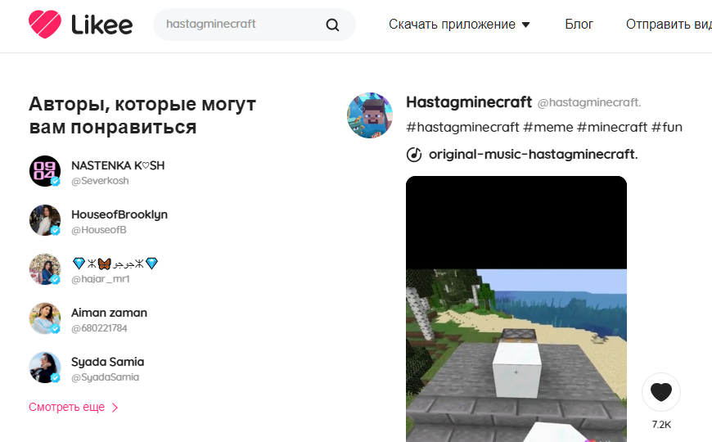
Task: Click Авторы, которые могут вам понравиться heading
Action: pos(142,116)
